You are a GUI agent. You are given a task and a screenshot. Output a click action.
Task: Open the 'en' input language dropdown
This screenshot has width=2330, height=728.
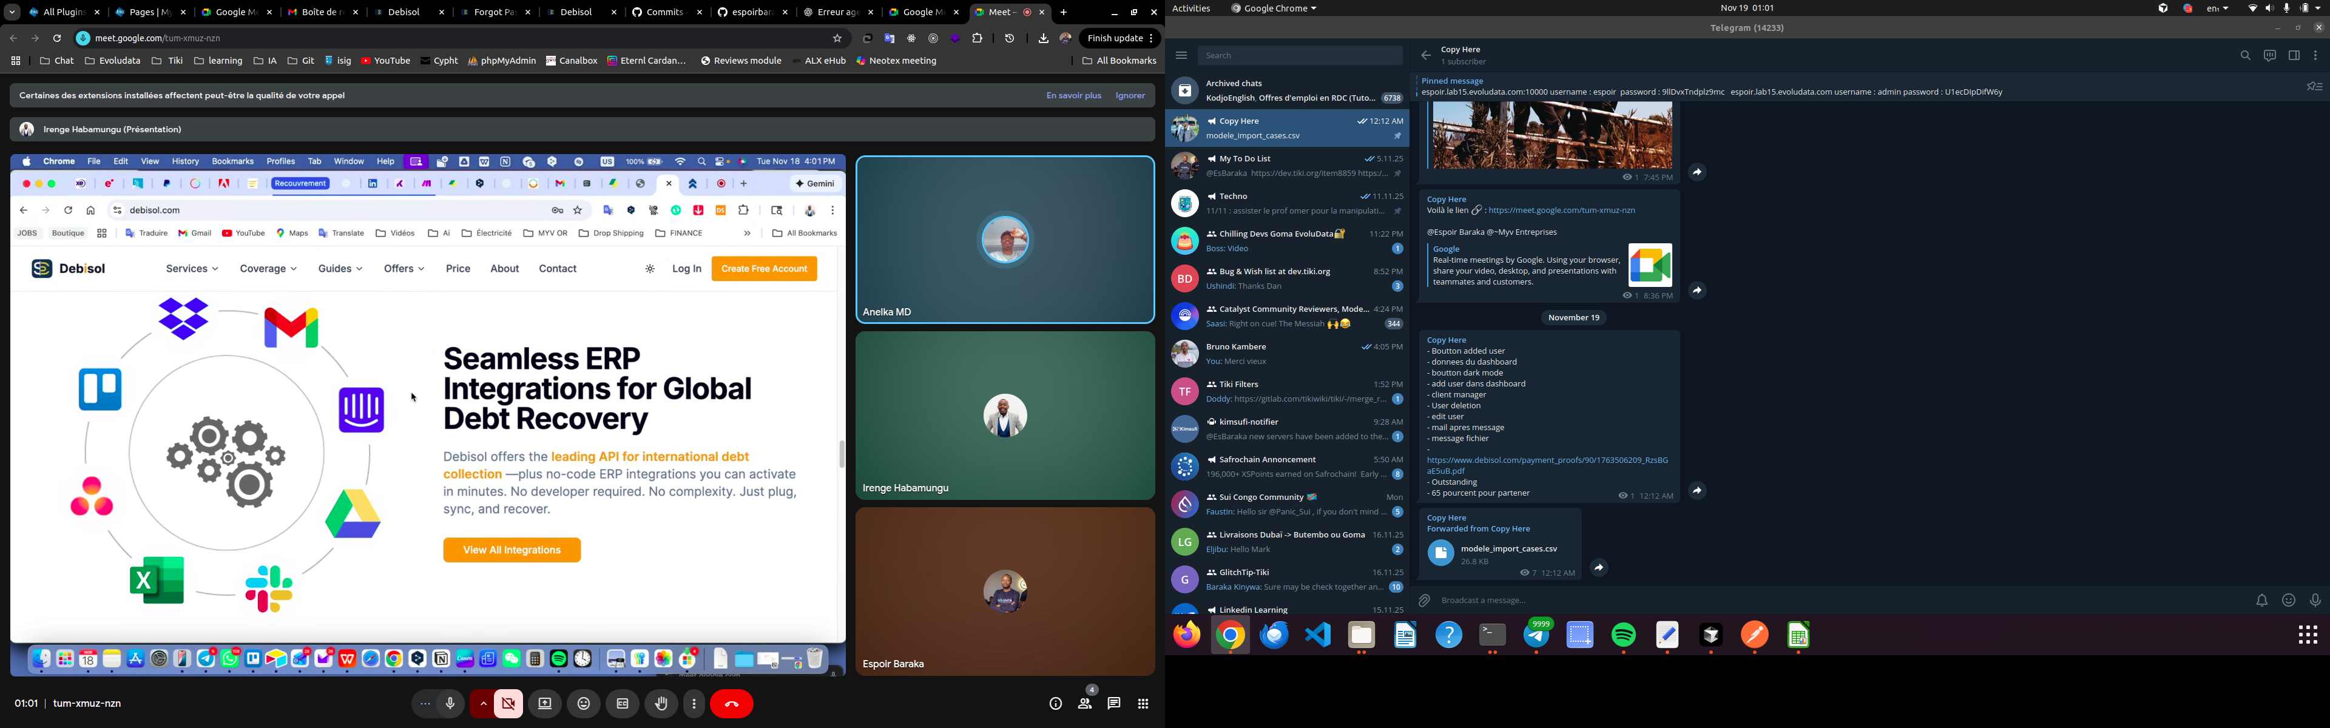[x=2218, y=8]
